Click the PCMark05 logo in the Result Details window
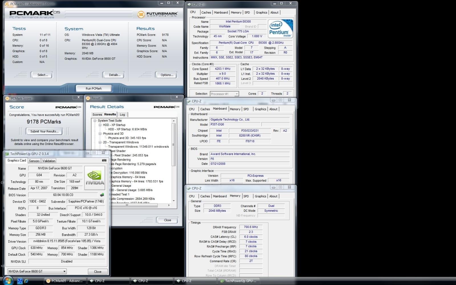Viewport: 456px width, 285px height. [x=166, y=107]
